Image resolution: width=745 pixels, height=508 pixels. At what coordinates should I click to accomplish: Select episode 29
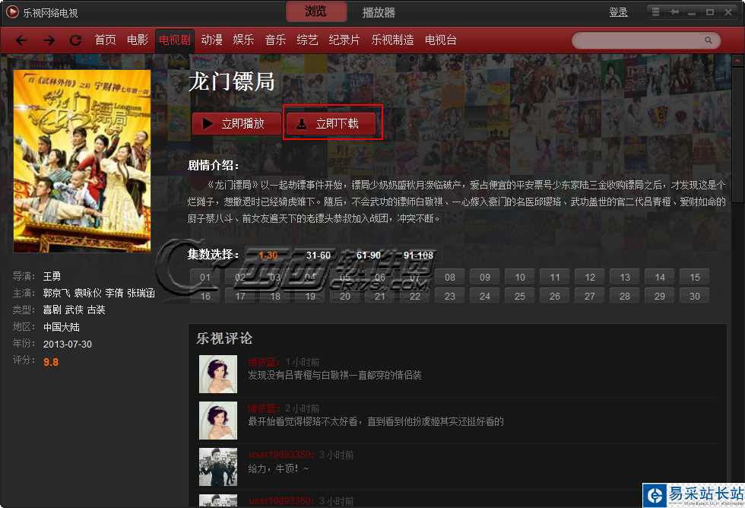click(660, 296)
